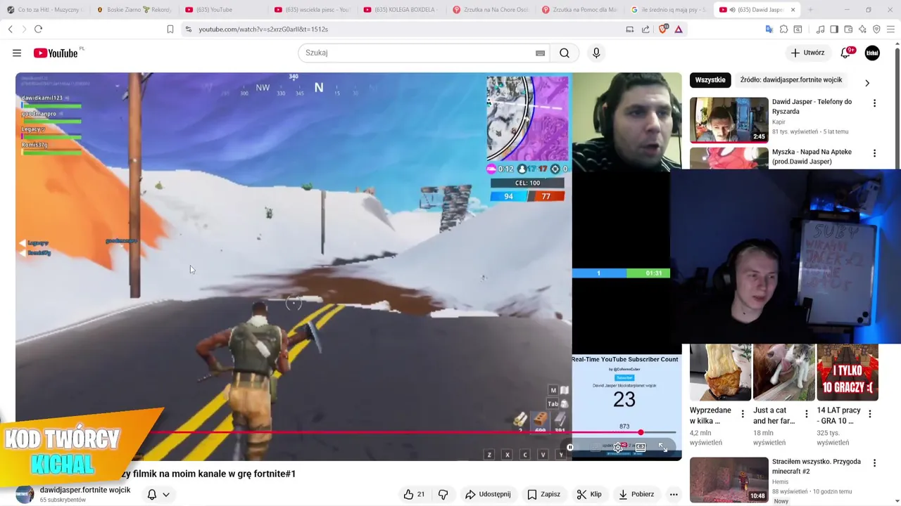Viewport: 901px width, 506px height.
Task: Save the video with the Zapisz button
Action: click(543, 494)
